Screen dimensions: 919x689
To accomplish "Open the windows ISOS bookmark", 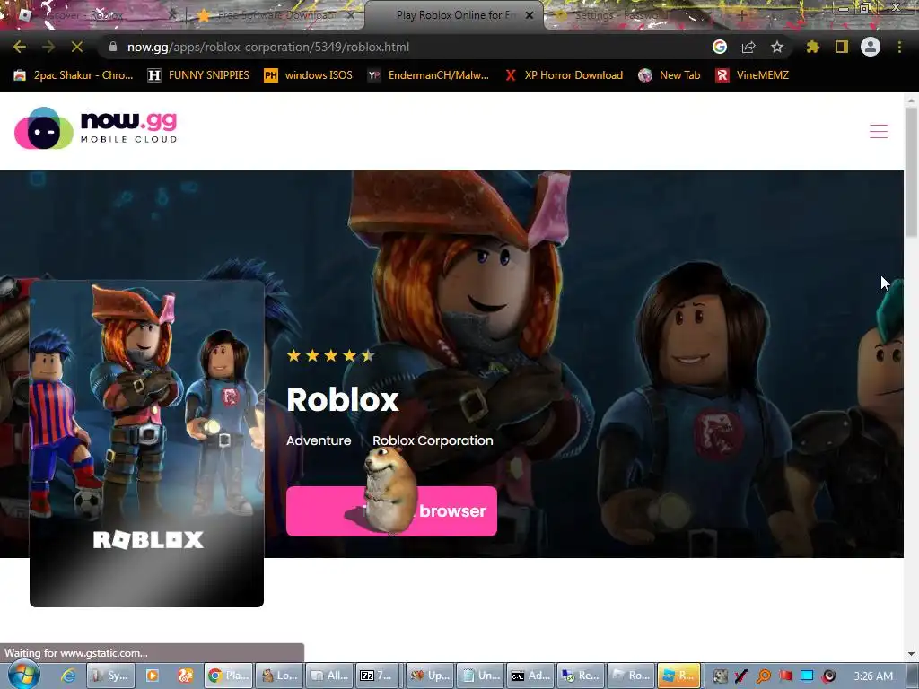I will click(x=308, y=75).
